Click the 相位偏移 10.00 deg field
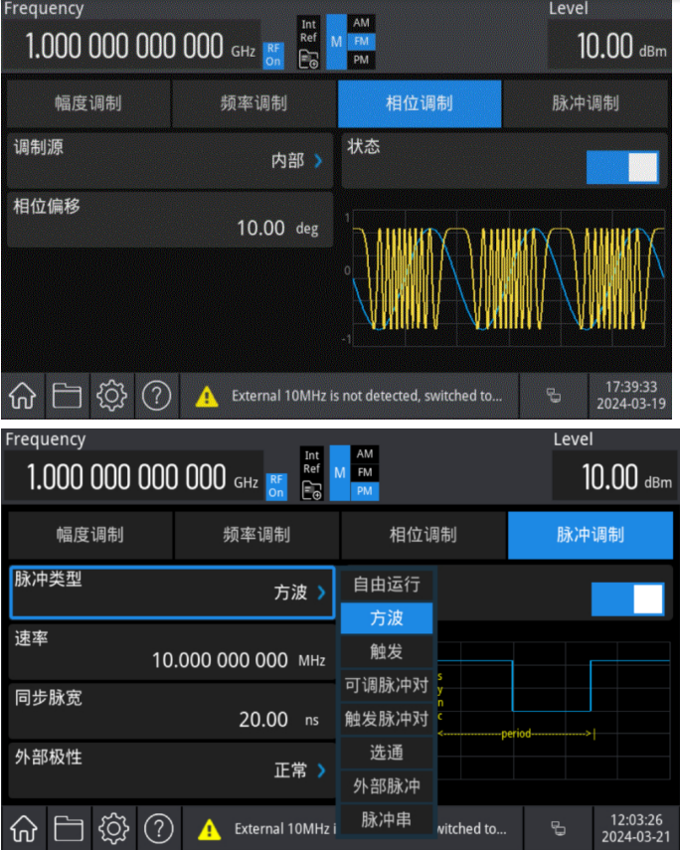 point(169,219)
